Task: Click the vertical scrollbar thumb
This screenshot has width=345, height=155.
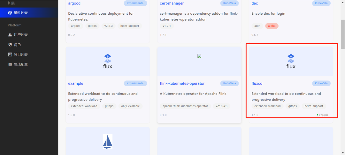Action: click(343, 34)
